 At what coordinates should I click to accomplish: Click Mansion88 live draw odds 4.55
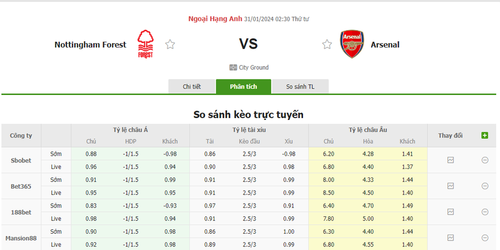[368, 244]
